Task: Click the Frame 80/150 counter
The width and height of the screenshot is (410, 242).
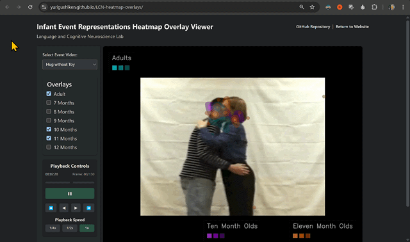Action: pos(83,174)
